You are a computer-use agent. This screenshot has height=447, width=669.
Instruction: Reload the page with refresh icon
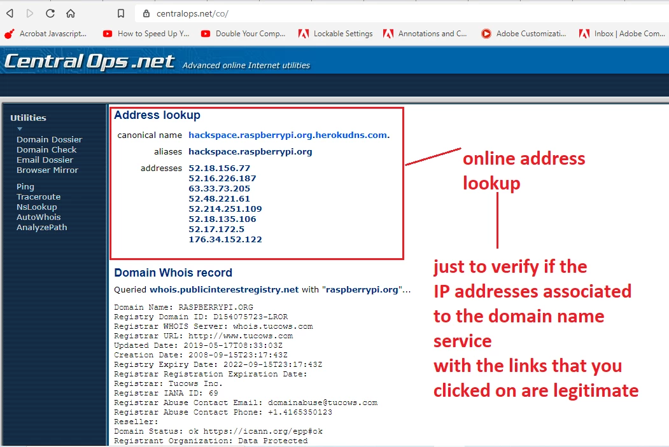(x=50, y=13)
